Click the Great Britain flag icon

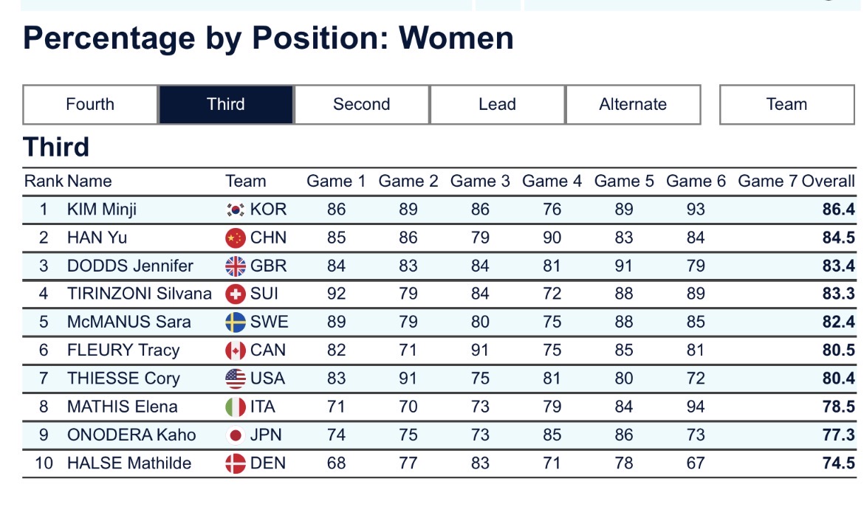pos(235,266)
